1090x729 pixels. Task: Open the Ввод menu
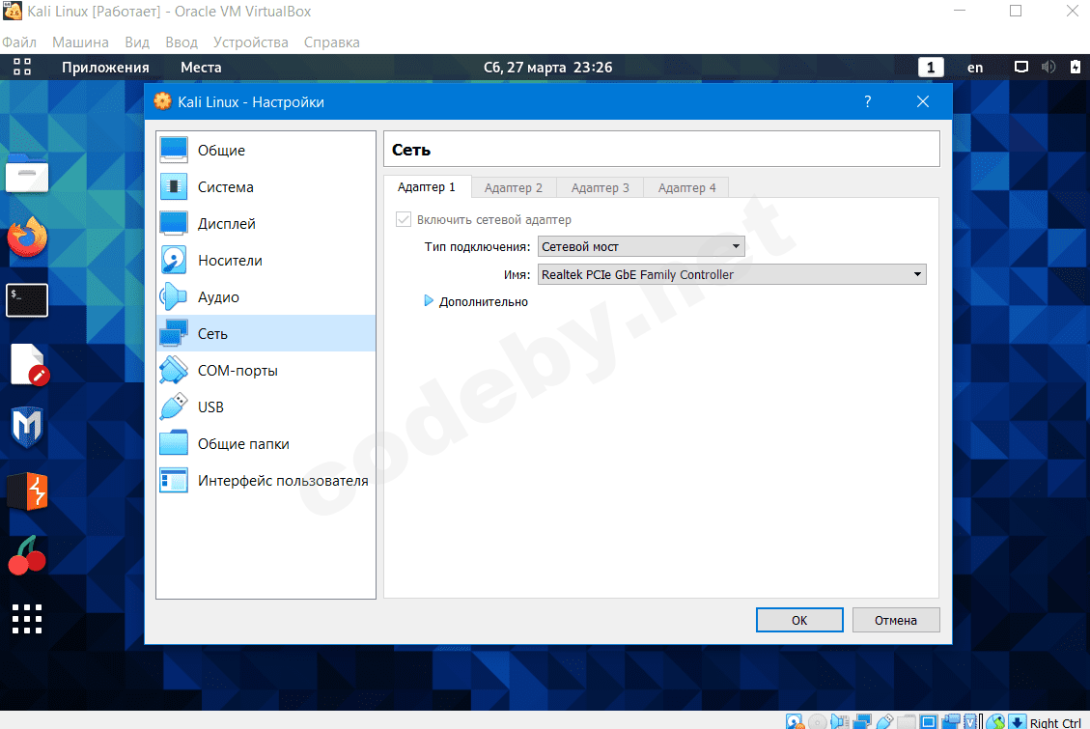pyautogui.click(x=182, y=42)
